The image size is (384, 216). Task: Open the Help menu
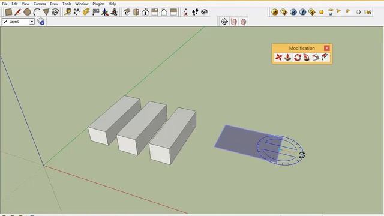click(112, 4)
